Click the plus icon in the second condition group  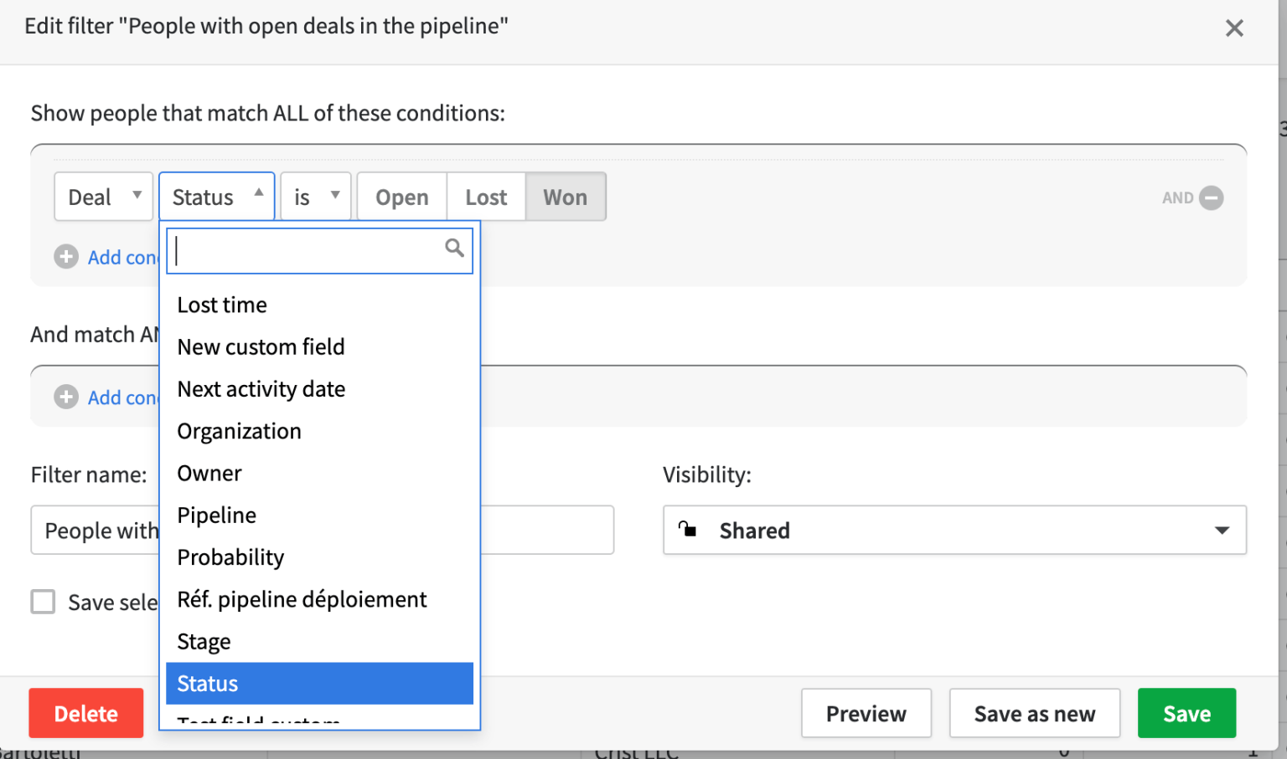pos(65,397)
